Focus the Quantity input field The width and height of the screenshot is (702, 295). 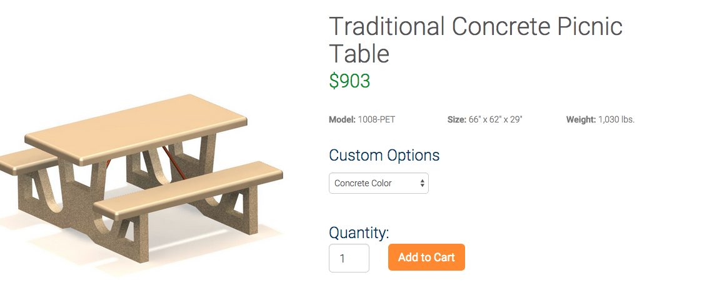[349, 258]
